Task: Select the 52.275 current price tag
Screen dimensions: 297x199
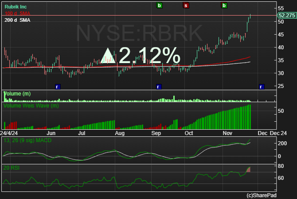Action: click(x=287, y=16)
